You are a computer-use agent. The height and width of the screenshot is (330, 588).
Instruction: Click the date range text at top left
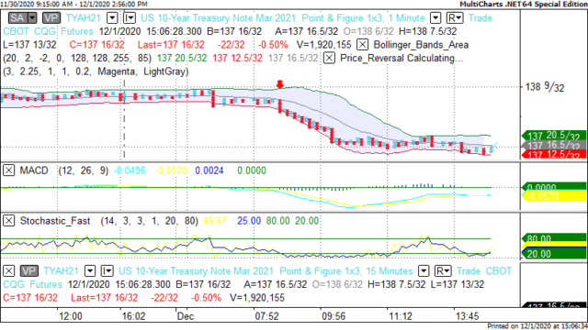pos(73,4)
